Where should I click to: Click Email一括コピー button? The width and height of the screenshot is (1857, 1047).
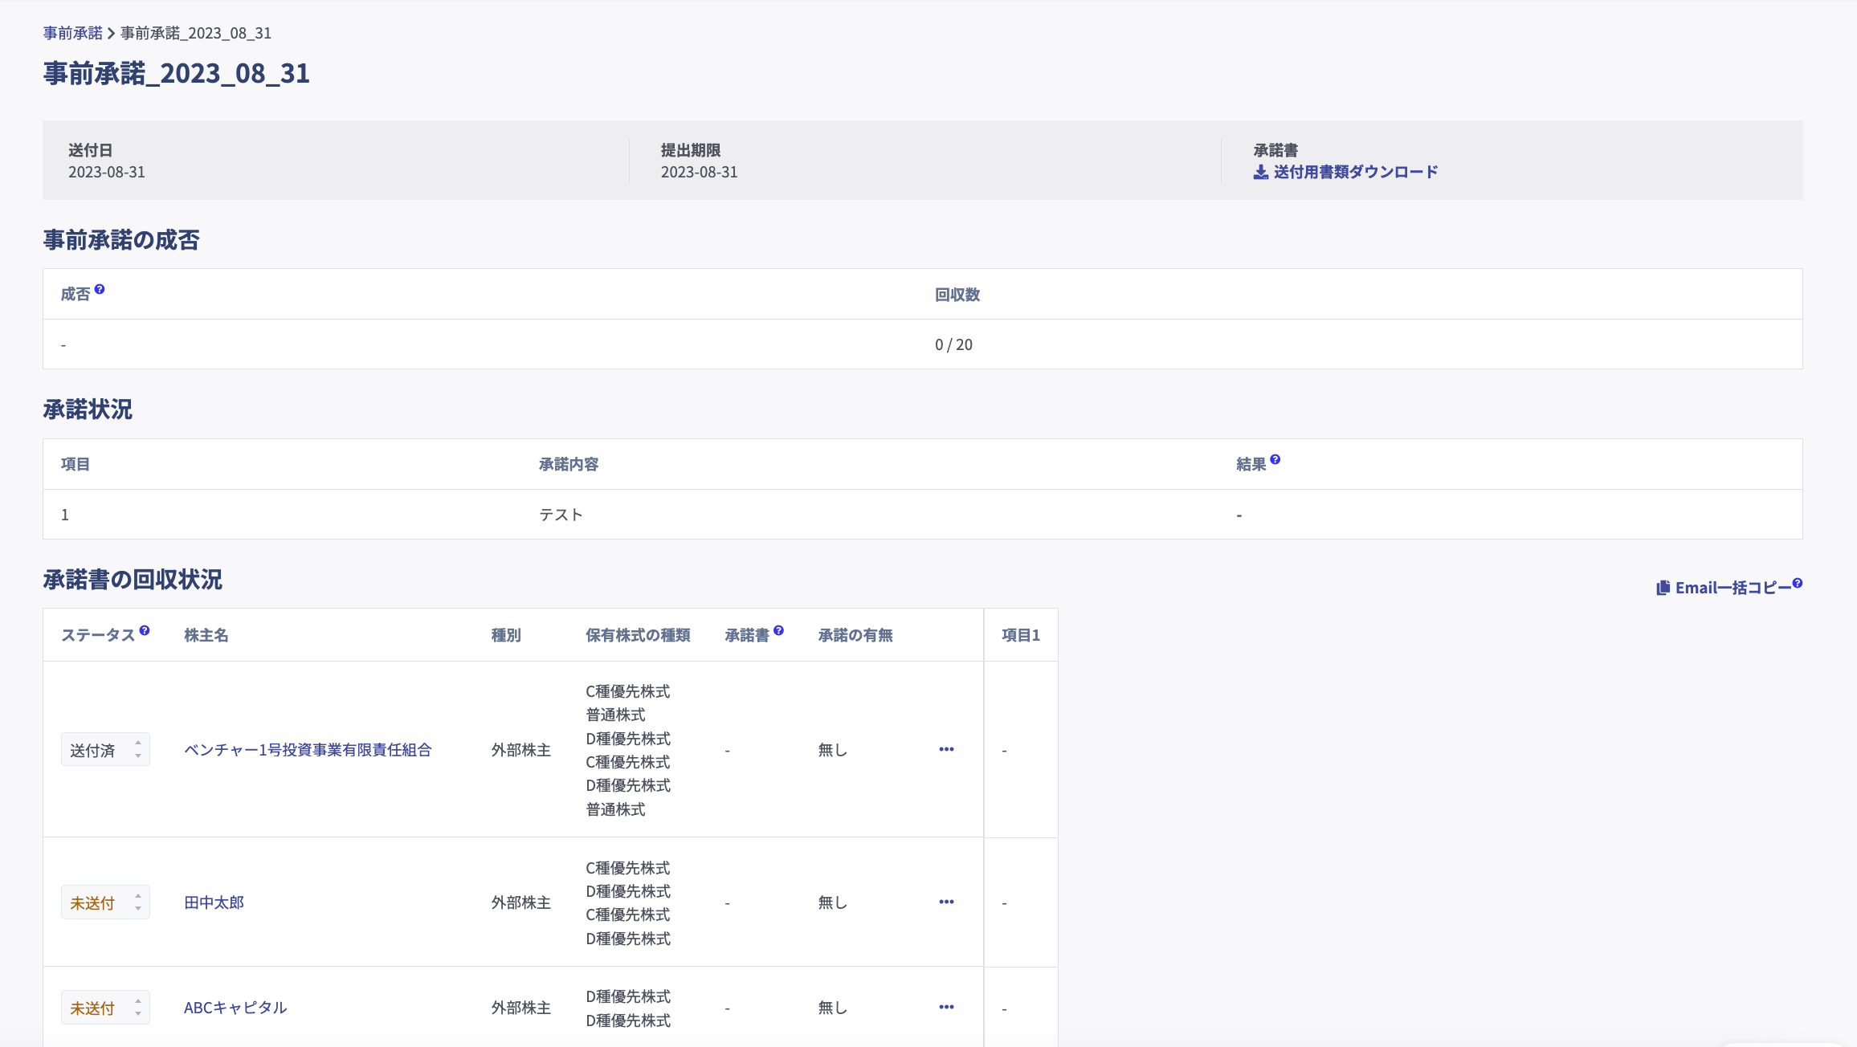(1733, 588)
